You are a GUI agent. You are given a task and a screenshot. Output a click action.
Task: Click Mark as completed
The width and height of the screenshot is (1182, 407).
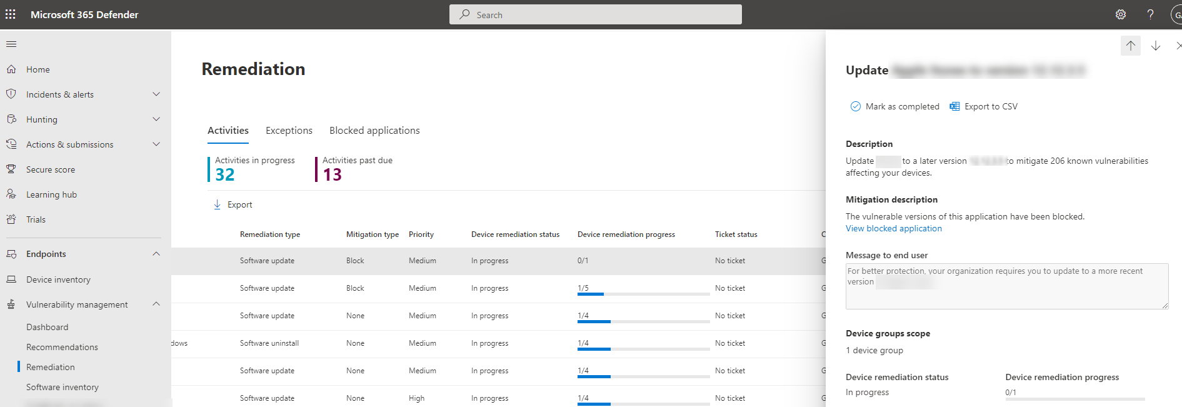(x=895, y=106)
